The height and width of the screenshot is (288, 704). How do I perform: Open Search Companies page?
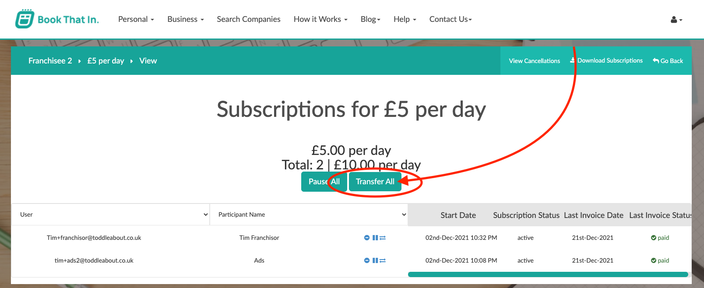tap(249, 19)
